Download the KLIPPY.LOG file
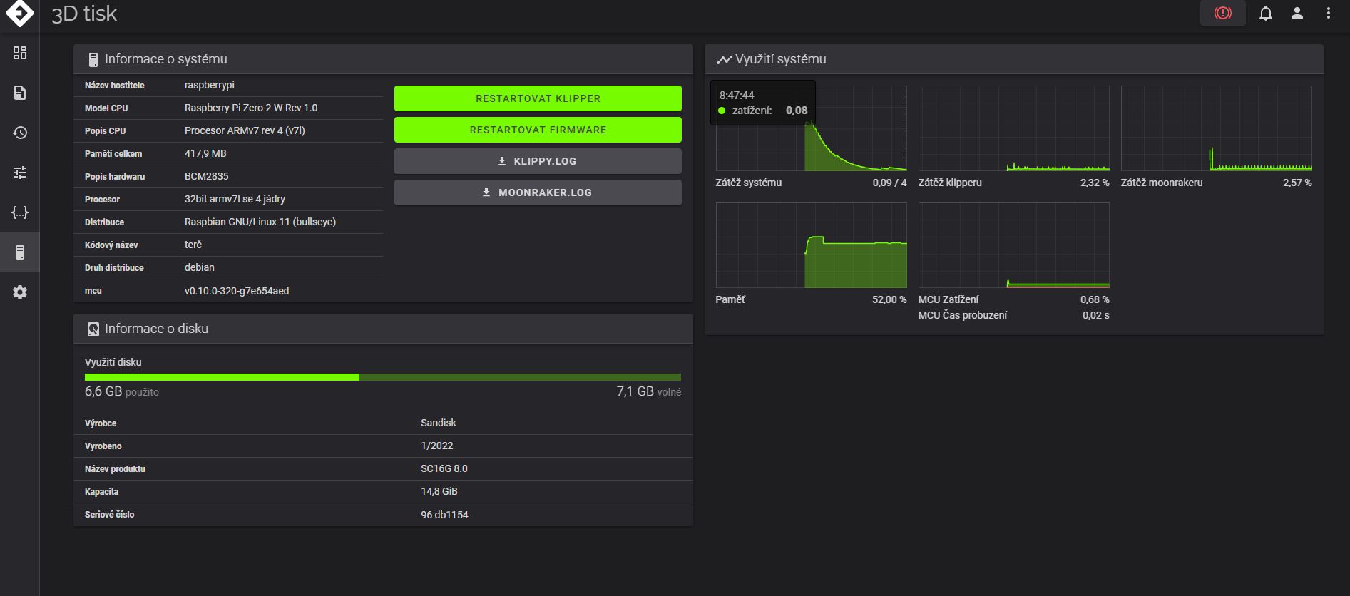 click(538, 161)
